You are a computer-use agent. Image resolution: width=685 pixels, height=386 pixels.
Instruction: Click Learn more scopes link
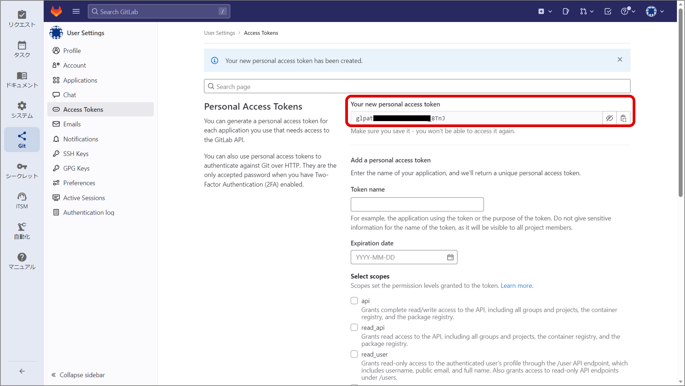[x=516, y=286]
